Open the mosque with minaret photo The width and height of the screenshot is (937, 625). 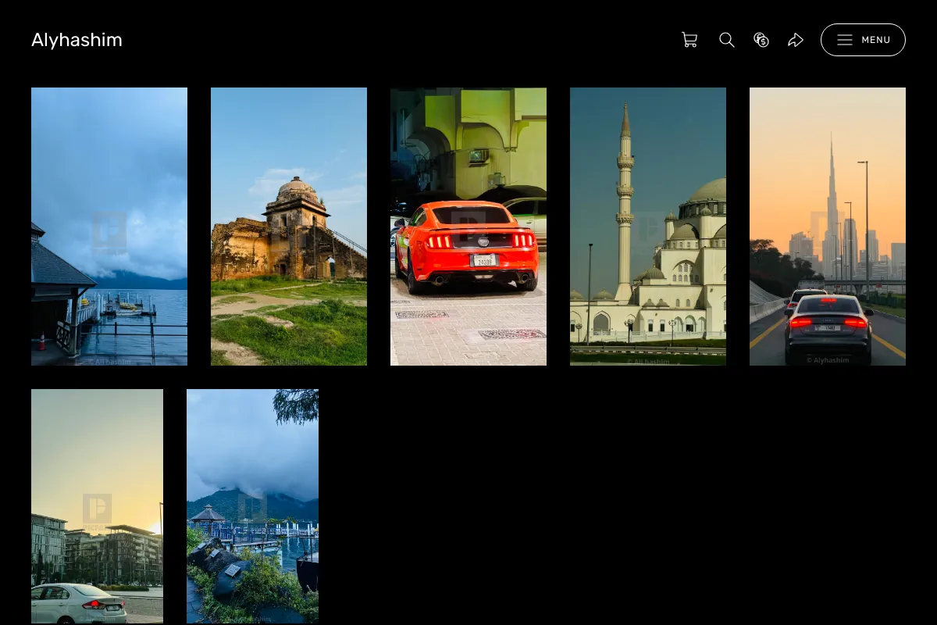click(648, 227)
